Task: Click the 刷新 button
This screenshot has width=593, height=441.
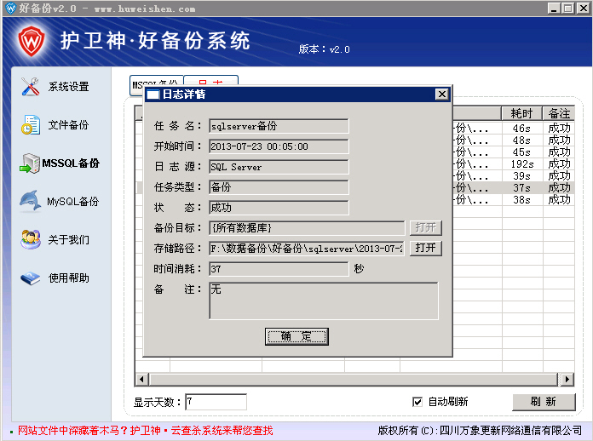Action: tap(544, 402)
